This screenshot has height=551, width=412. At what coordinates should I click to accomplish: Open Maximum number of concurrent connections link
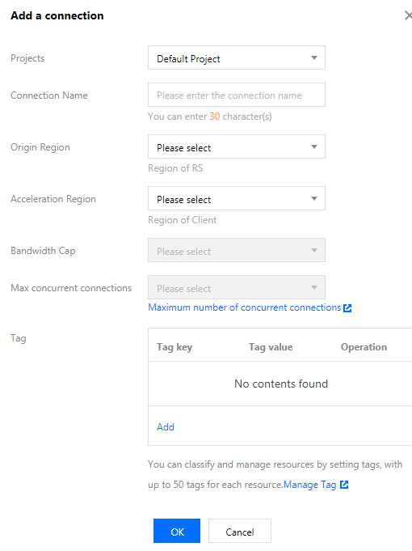click(x=245, y=307)
